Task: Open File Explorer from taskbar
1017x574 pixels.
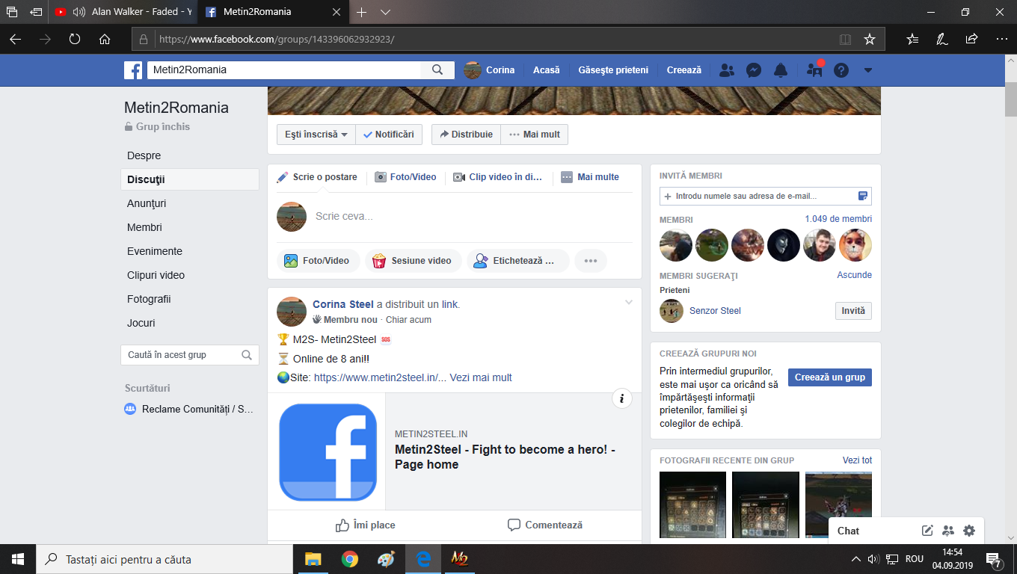Action: (313, 559)
